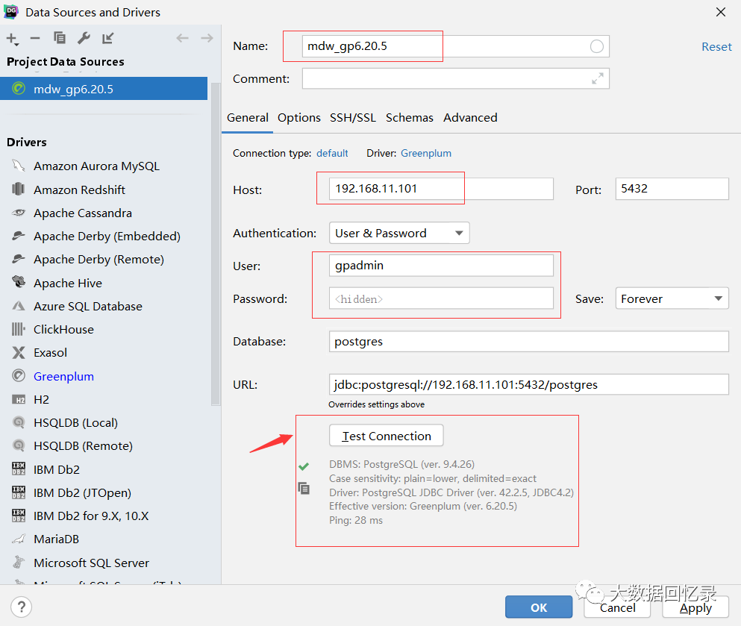Click the color circle in Name field
The height and width of the screenshot is (626, 741).
597,46
